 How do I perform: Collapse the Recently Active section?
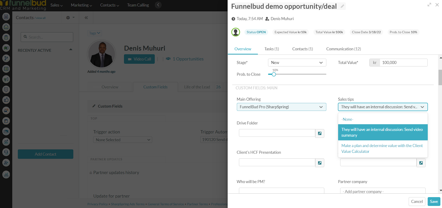tap(71, 50)
